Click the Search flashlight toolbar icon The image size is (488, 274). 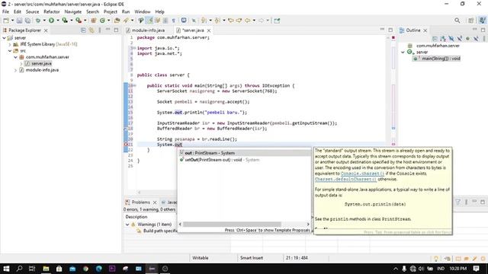click(126, 21)
